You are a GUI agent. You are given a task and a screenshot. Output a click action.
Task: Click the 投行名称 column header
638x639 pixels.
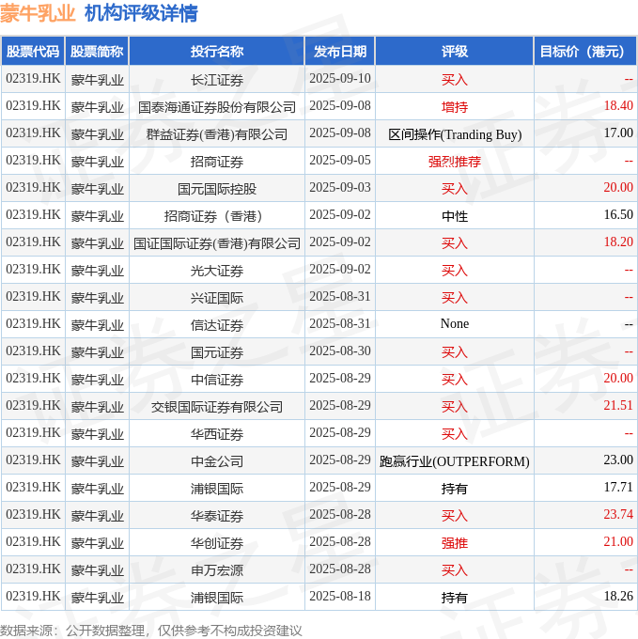coord(217,52)
